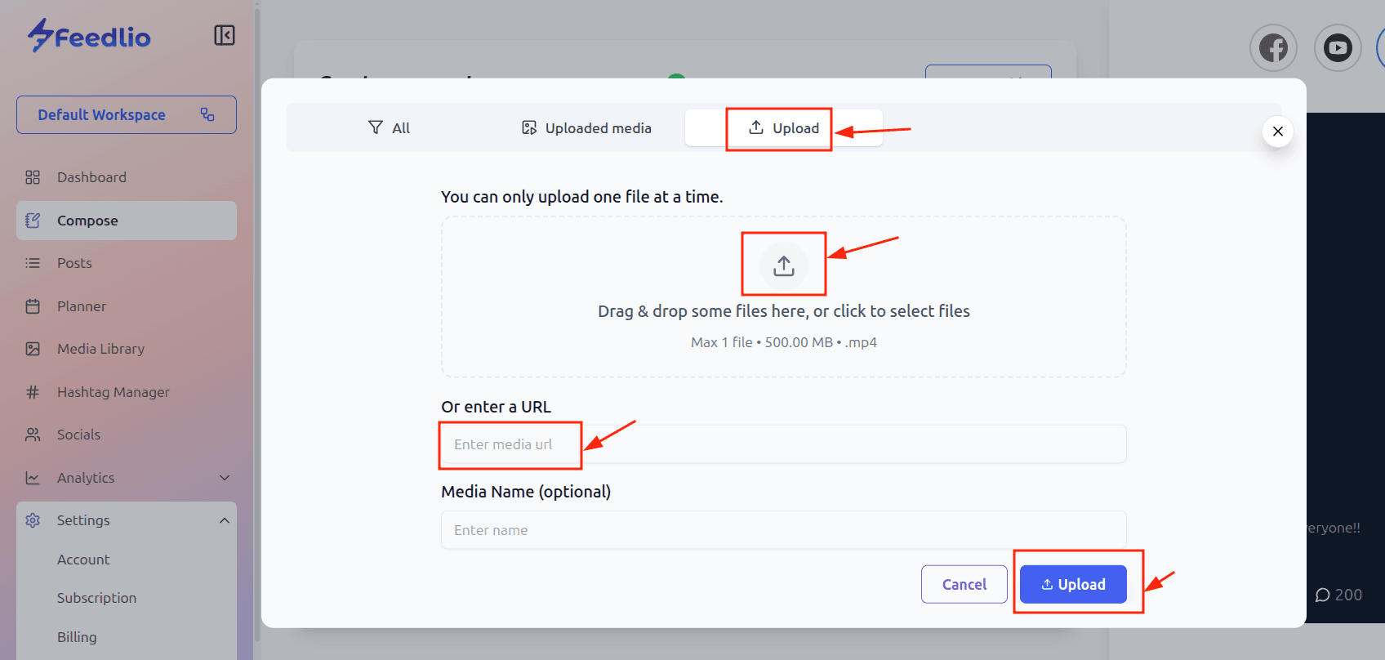This screenshot has height=660, width=1385.
Task: Click the Dashboard grid icon
Action: [33, 177]
